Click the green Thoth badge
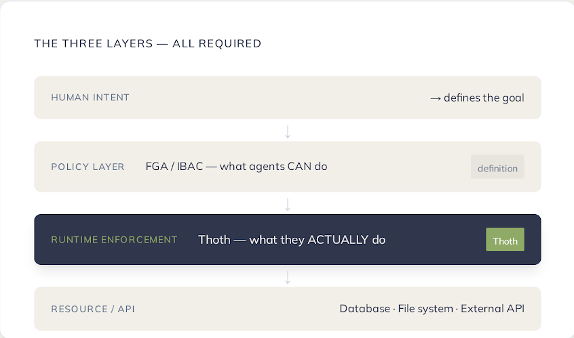 pos(505,240)
